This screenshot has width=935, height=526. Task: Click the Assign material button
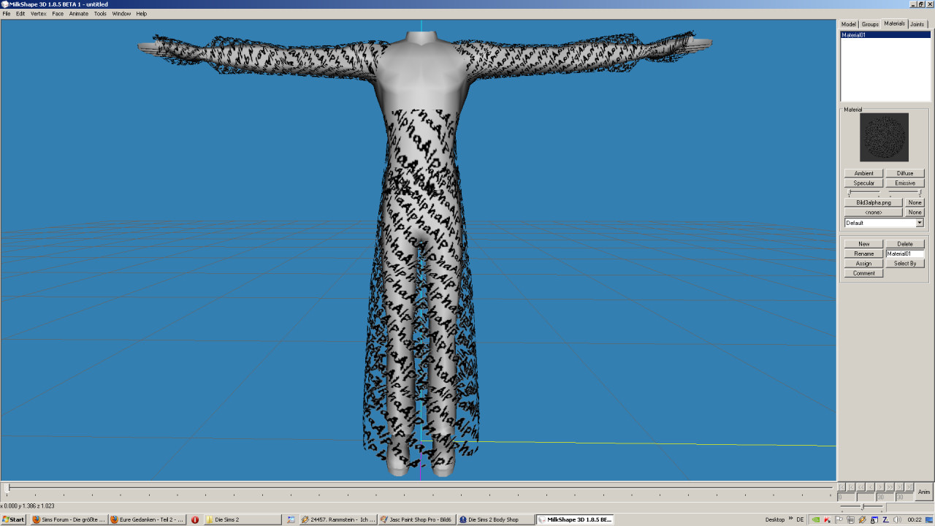pyautogui.click(x=864, y=263)
